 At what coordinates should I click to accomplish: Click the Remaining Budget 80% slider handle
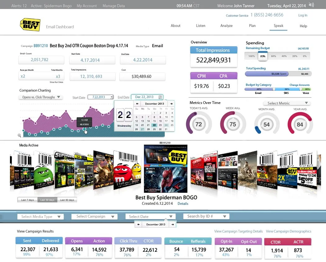(263, 56)
